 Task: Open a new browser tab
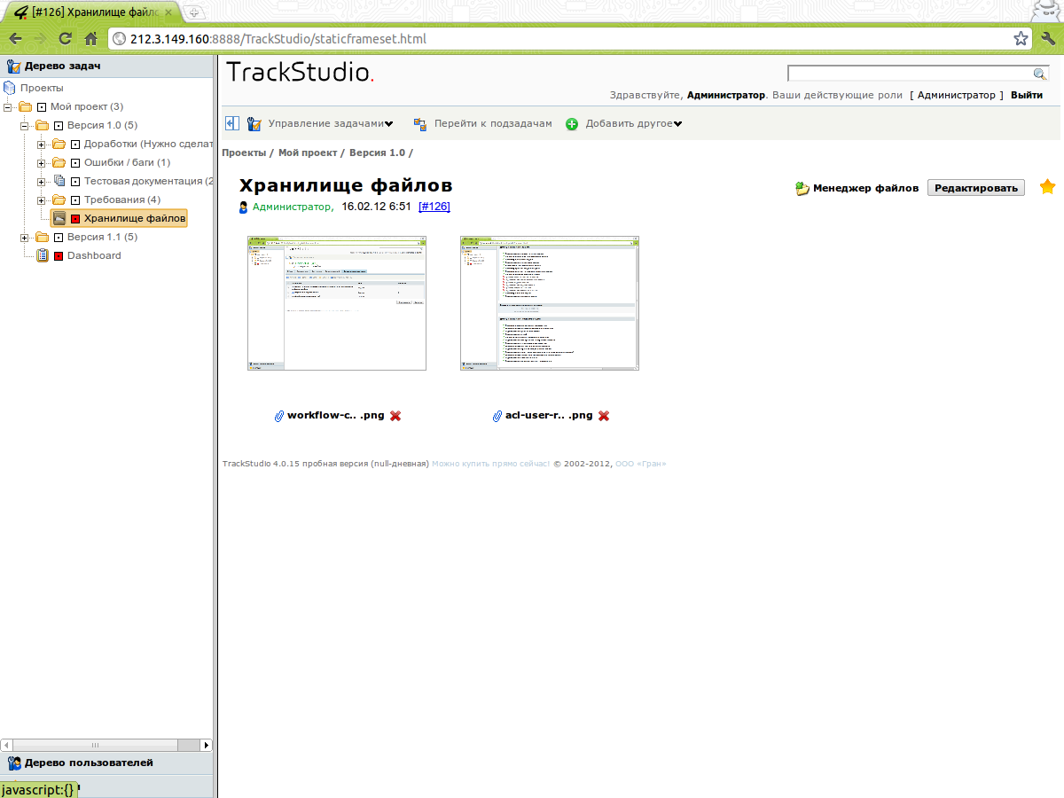point(194,12)
